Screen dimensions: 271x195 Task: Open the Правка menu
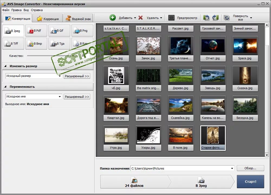(x=17, y=10)
